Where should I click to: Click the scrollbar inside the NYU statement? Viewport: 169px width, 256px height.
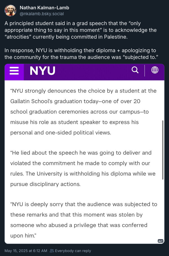pyautogui.click(x=163, y=150)
